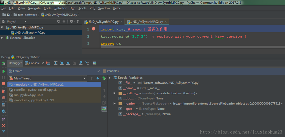Click Scroll from Source target icon
The image size is (285, 137).
(58, 21)
